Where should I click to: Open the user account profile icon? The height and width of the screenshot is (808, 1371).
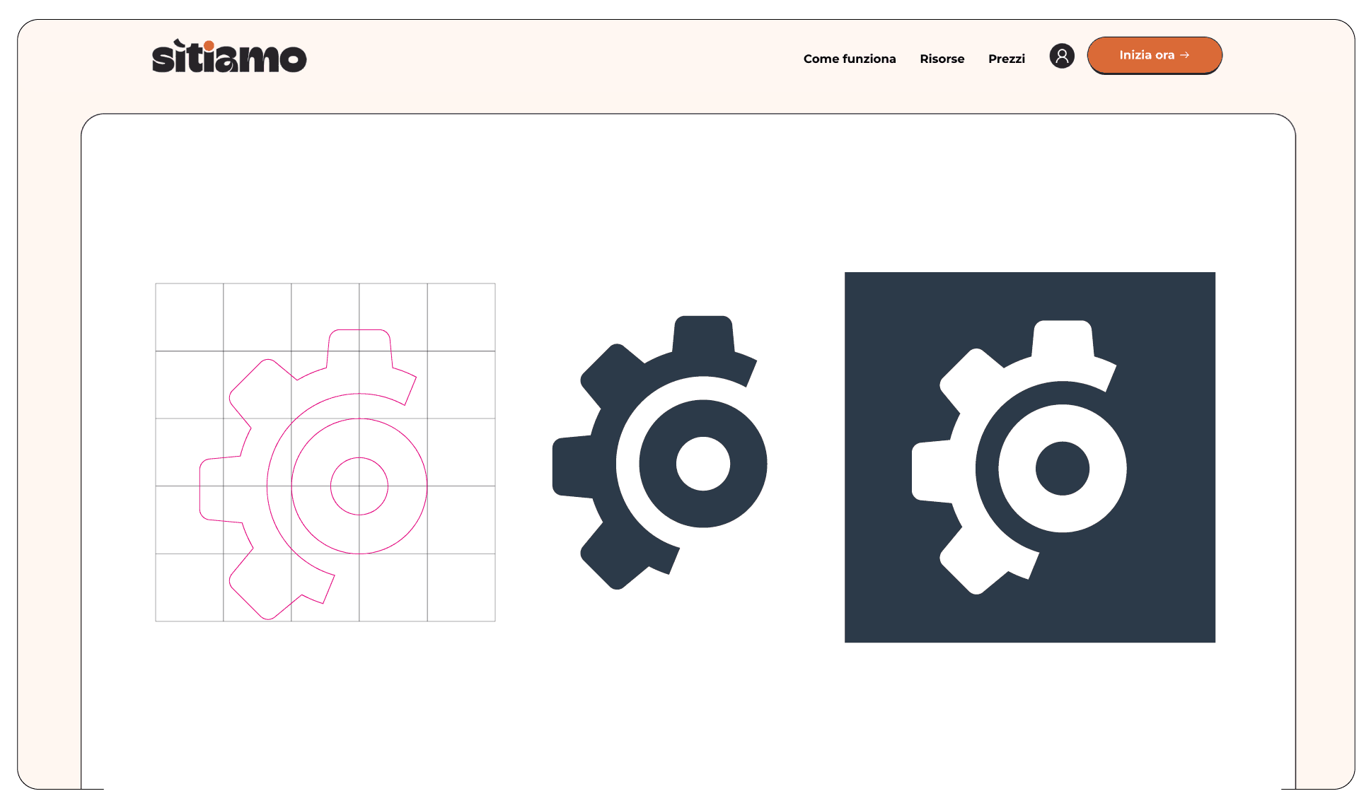tap(1061, 56)
